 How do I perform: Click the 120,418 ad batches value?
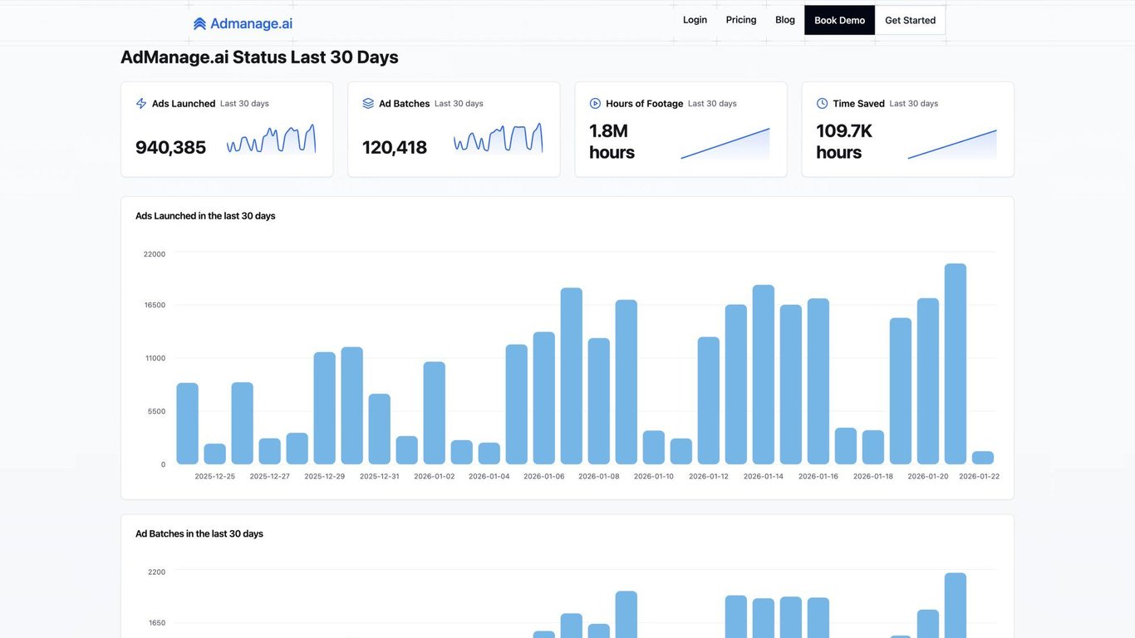(x=395, y=147)
